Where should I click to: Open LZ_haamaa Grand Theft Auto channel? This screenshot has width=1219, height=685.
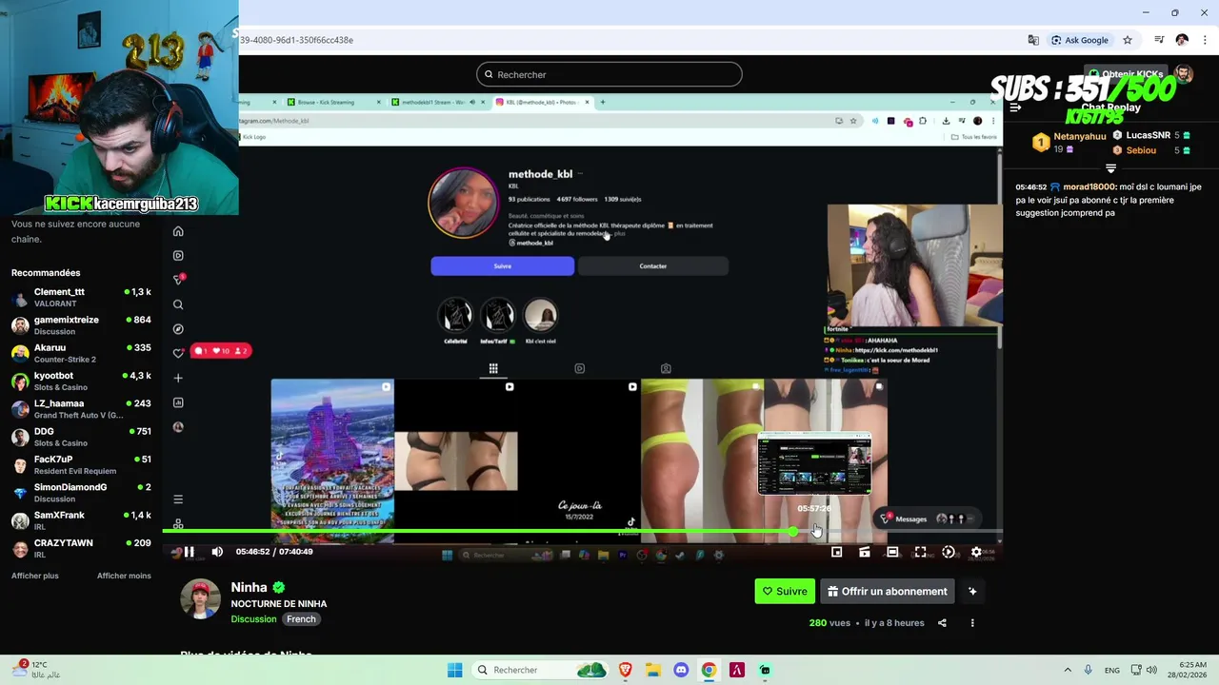[81, 409]
